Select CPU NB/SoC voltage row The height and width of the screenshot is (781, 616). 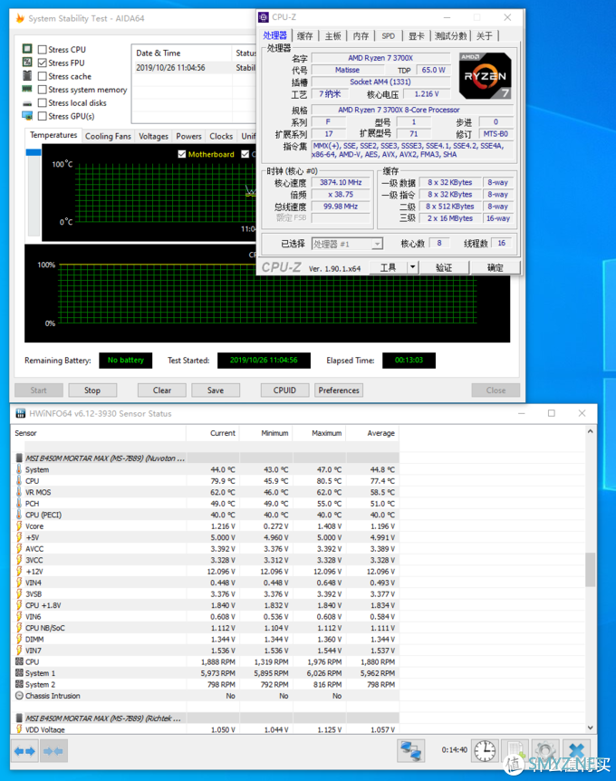pos(206,628)
